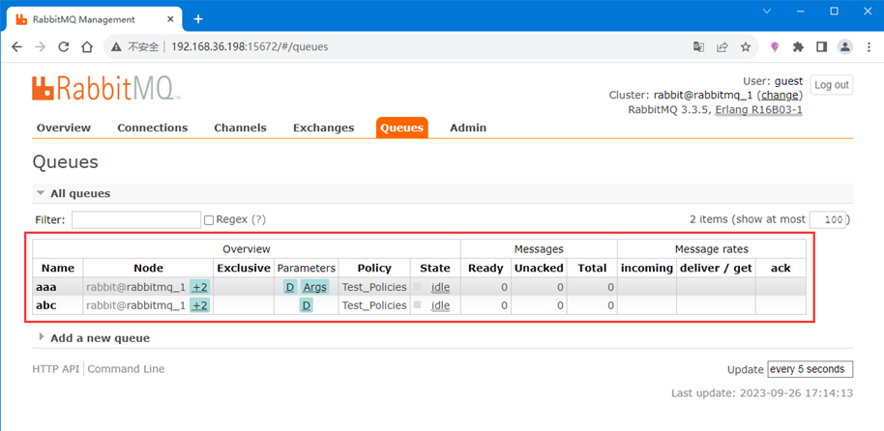The width and height of the screenshot is (884, 431).
Task: Click the Args badge for aaa
Action: coord(314,287)
